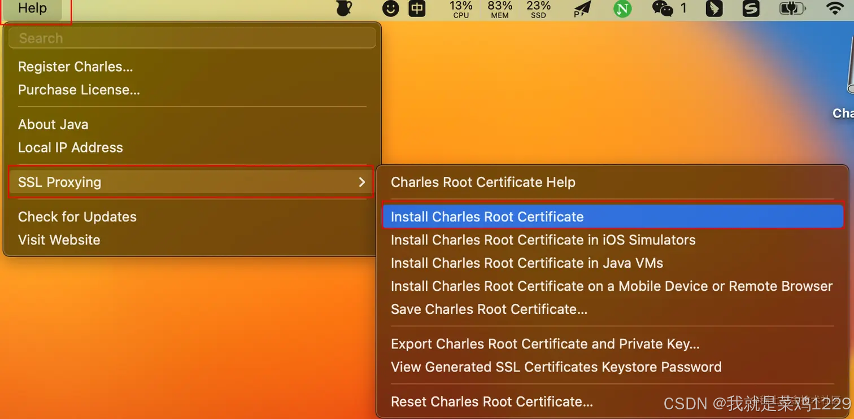This screenshot has width=854, height=419.
Task: Open the green N menu bar icon
Action: pos(622,8)
